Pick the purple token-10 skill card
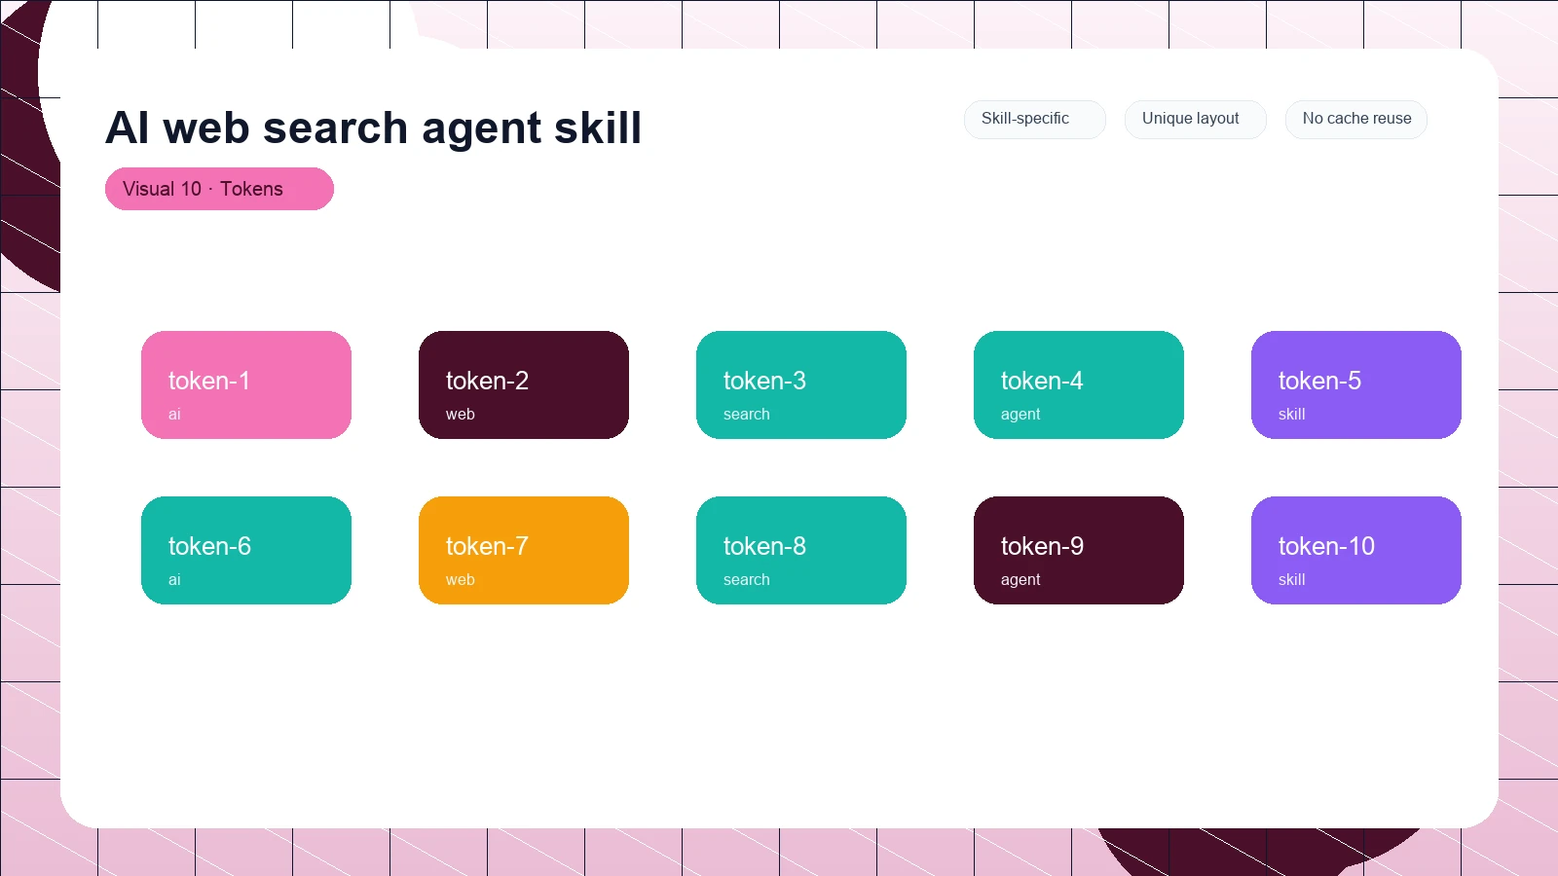This screenshot has height=876, width=1558. pyautogui.click(x=1356, y=550)
